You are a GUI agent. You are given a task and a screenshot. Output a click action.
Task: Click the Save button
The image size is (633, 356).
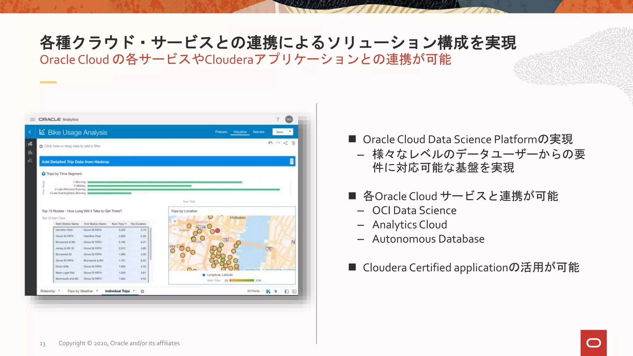[280, 132]
